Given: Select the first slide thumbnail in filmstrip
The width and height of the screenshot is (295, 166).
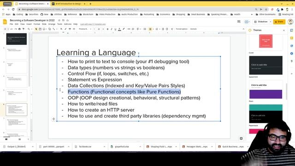Looking at the screenshot, I should tap(17, 39).
